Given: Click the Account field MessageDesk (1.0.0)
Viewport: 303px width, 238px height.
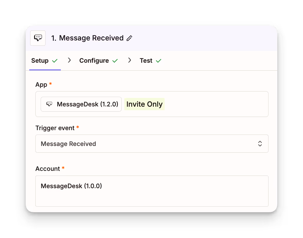Looking at the screenshot, I should click(152, 191).
